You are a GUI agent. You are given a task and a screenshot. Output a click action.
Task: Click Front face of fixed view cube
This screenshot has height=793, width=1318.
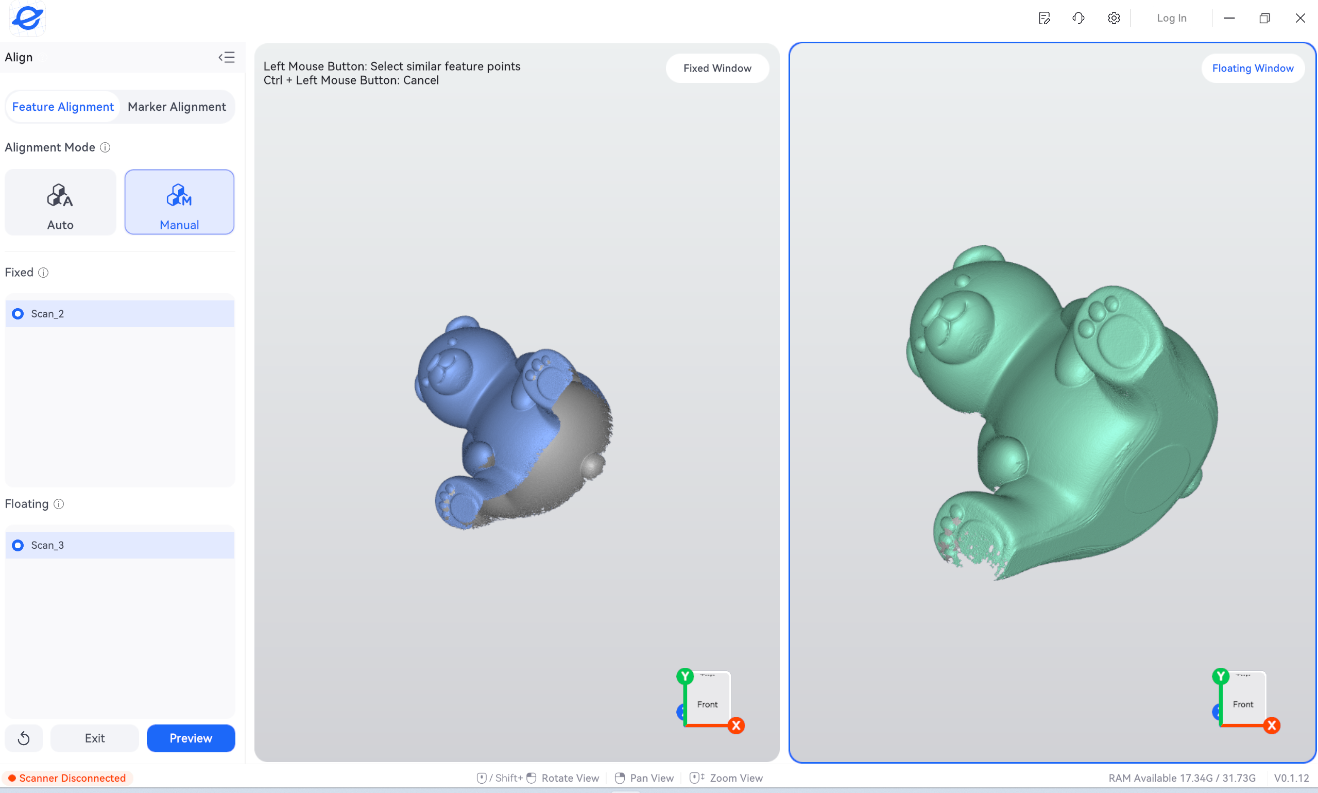[x=708, y=700]
